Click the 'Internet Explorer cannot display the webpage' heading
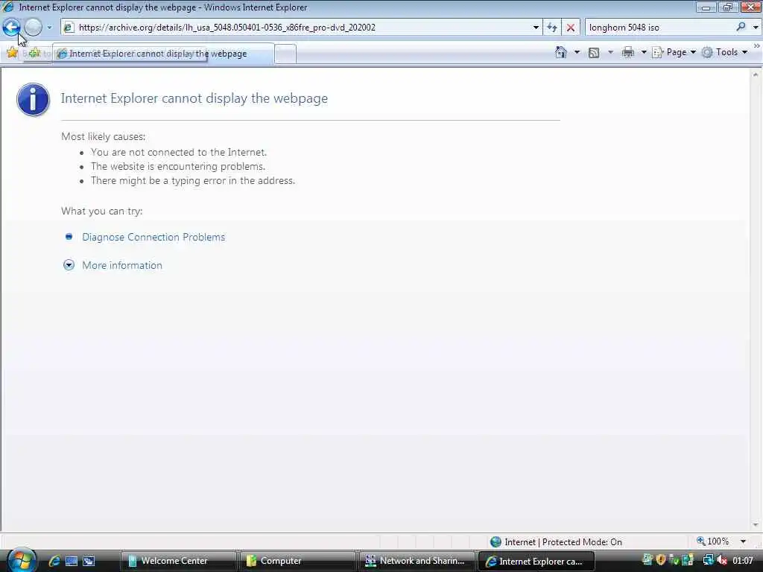763x572 pixels. (x=194, y=98)
